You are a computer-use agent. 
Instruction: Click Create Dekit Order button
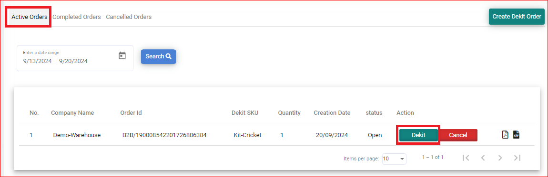click(x=517, y=16)
